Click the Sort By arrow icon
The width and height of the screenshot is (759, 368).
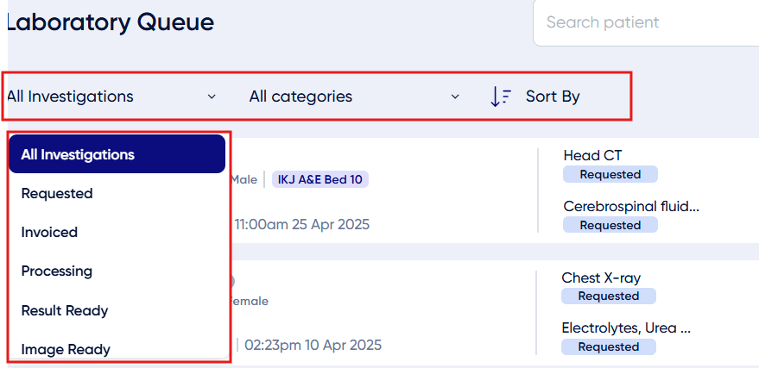tap(501, 97)
